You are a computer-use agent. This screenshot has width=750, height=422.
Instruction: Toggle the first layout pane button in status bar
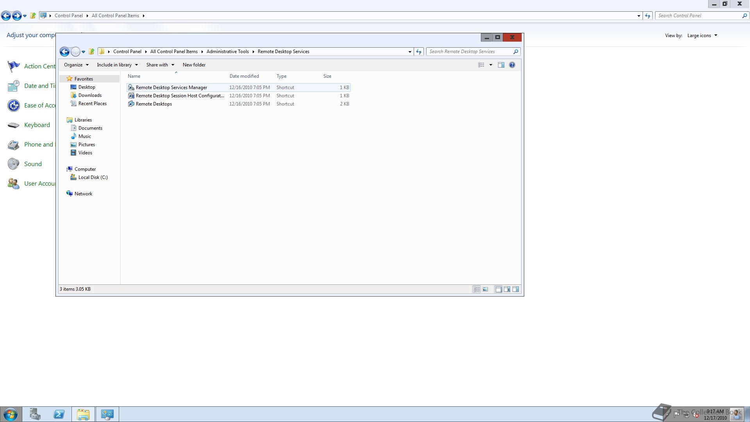coord(498,290)
